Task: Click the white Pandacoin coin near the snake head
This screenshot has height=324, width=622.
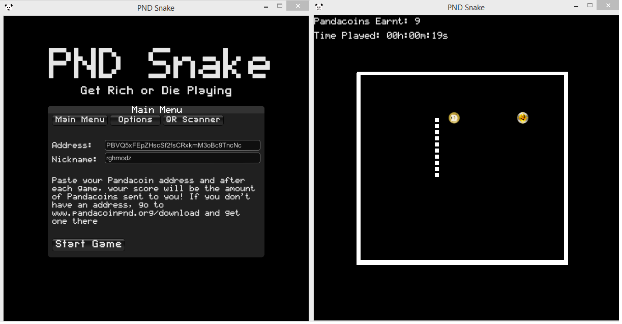Action: click(454, 118)
